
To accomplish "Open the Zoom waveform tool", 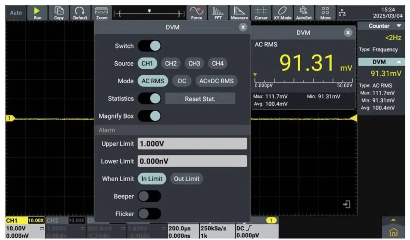I will (x=101, y=13).
